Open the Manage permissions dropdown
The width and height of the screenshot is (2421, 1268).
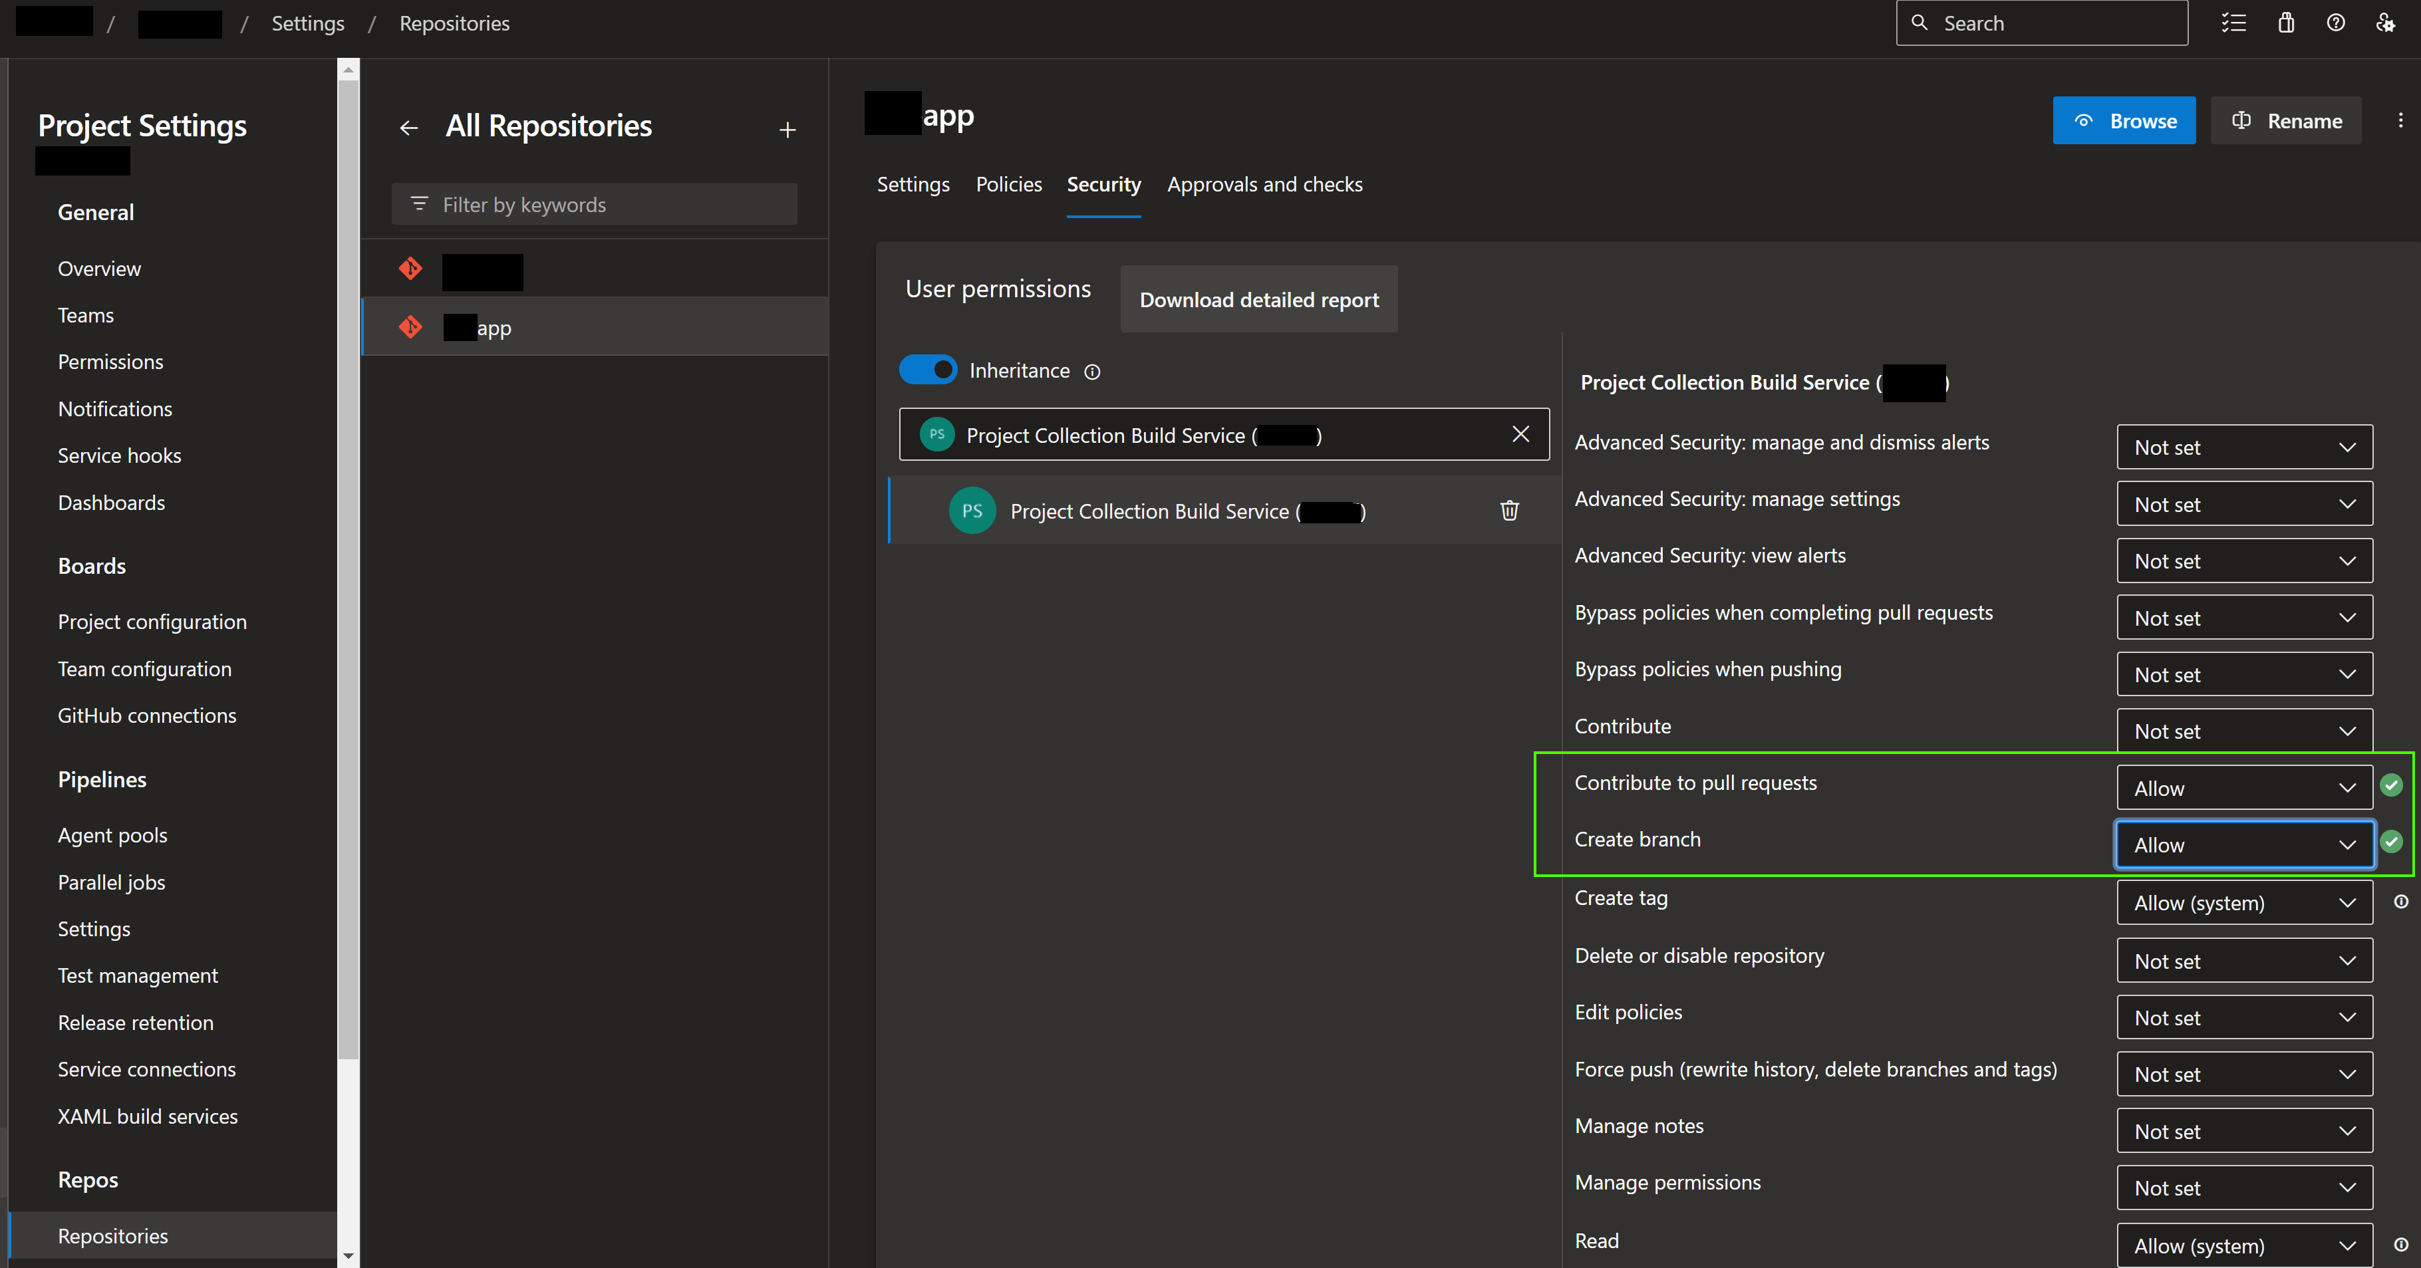(x=2244, y=1188)
